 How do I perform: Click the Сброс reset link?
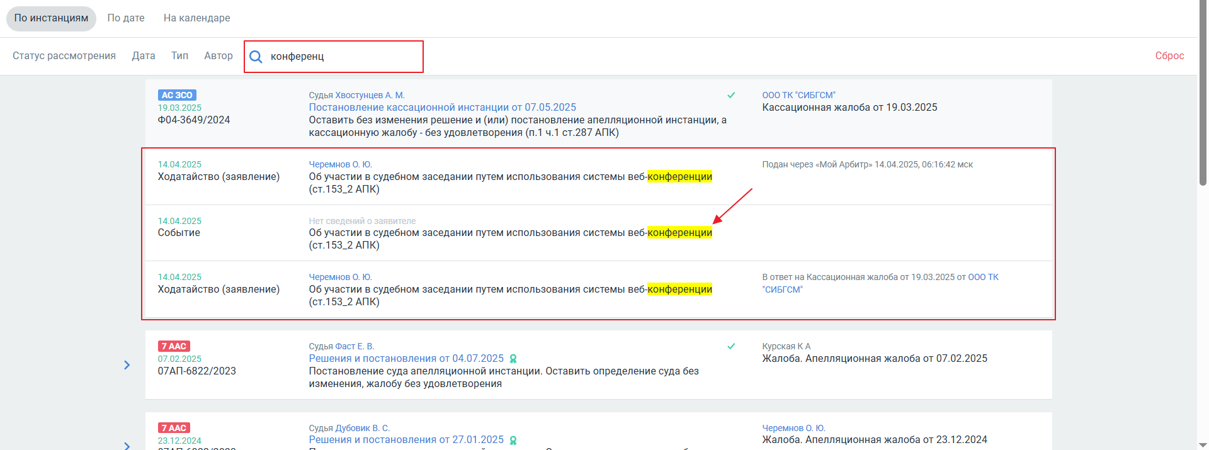click(1169, 56)
